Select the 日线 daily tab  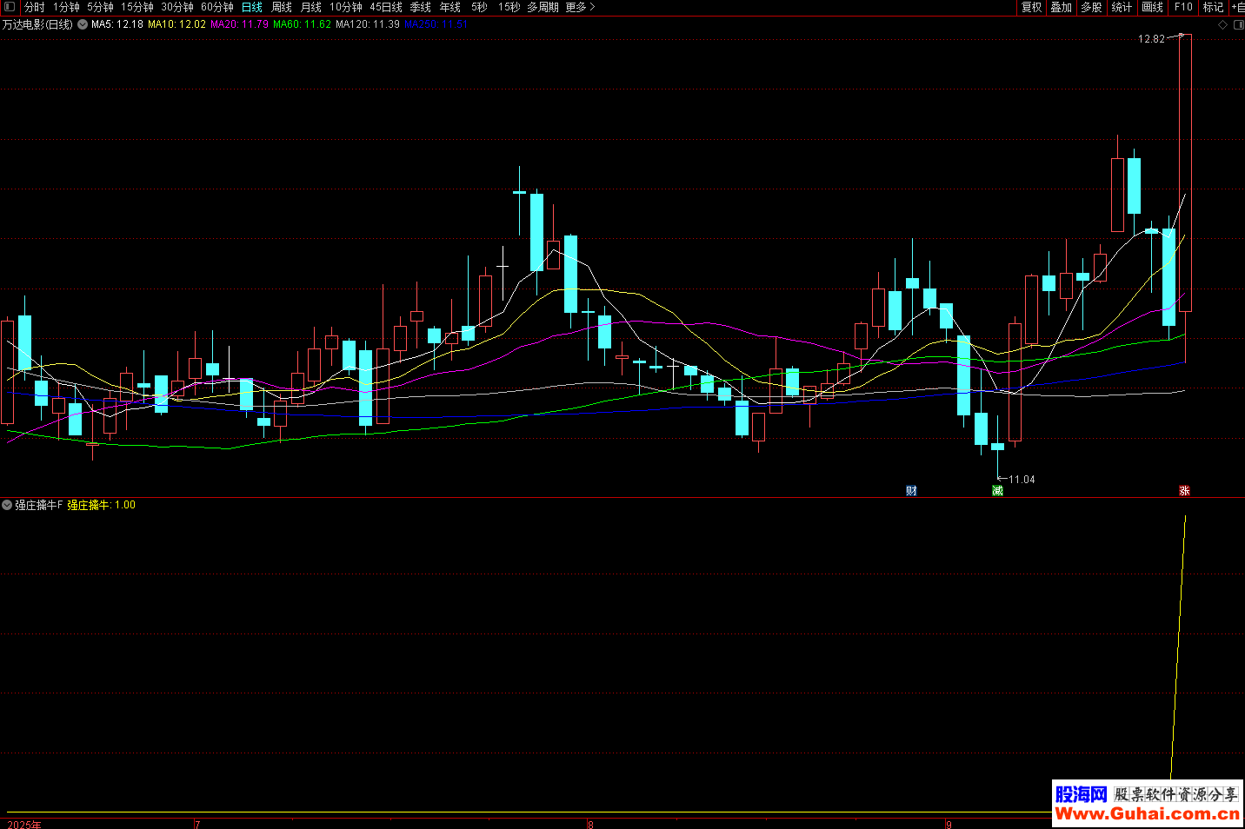(252, 7)
